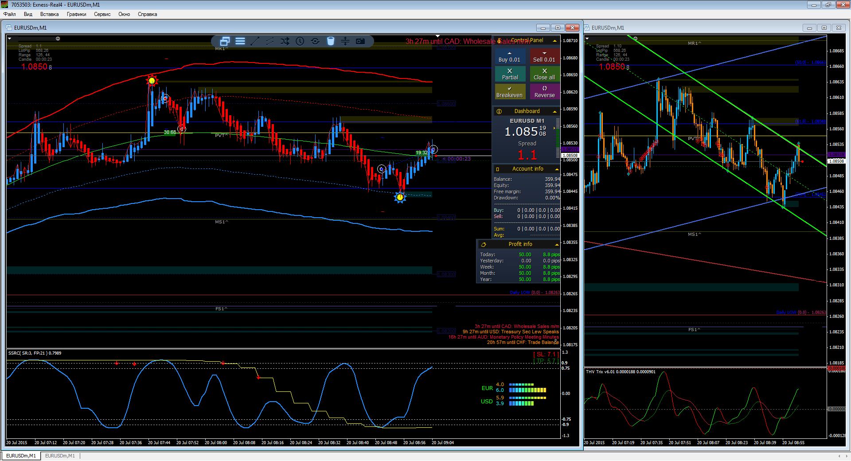Collapse the Profit info section
851x461 pixels.
pyautogui.click(x=557, y=245)
